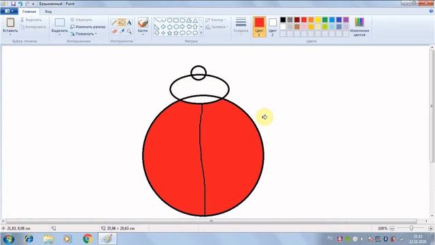The image size is (435, 245).
Task: Open Paint Help question mark icon
Action: 432,12
